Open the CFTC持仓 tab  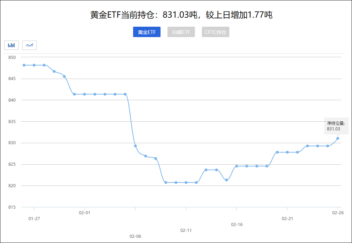(x=215, y=32)
